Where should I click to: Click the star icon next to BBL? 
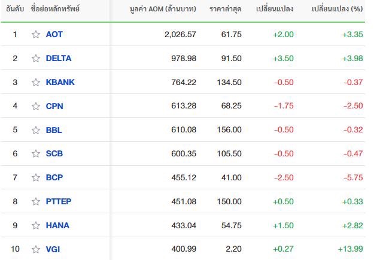36,130
